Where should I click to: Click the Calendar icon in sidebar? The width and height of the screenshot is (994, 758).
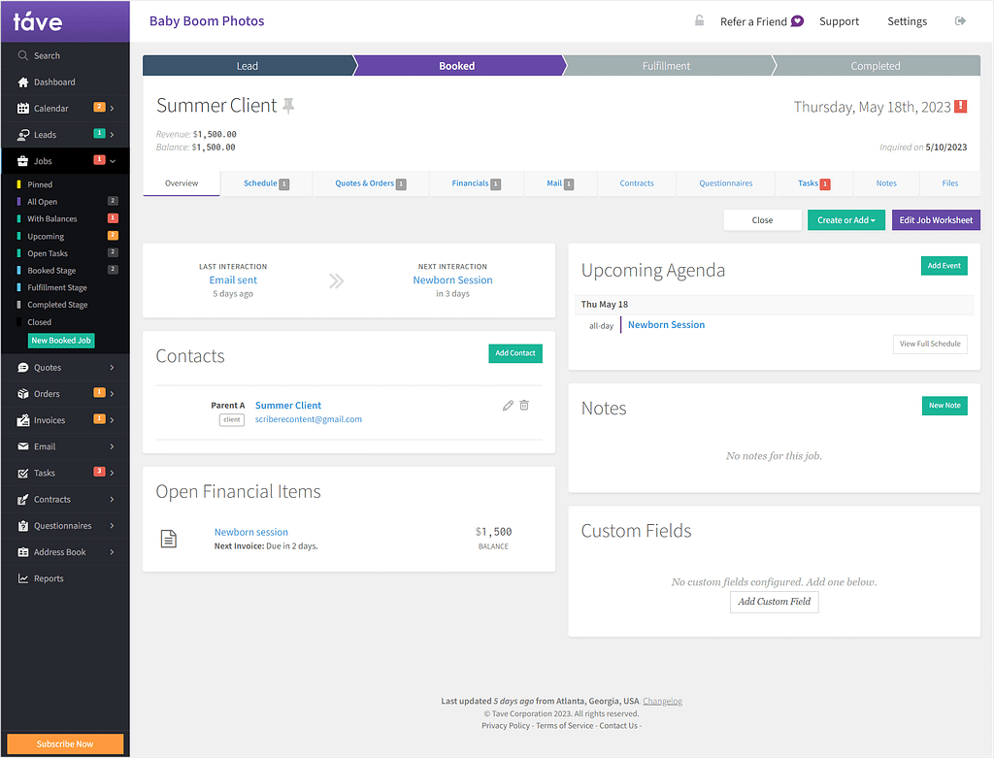tap(23, 109)
